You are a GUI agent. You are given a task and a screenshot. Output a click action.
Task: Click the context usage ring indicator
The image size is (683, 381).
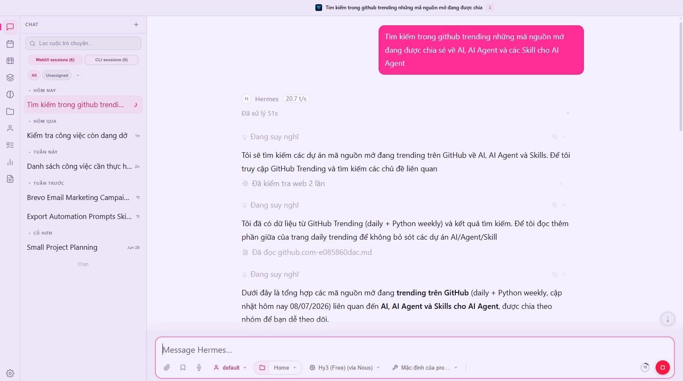point(645,367)
